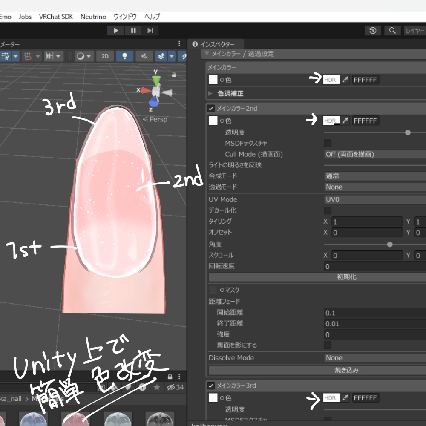The height and width of the screenshot is (426, 426).
Task: Click the 開始距離 value field
Action: click(x=375, y=313)
